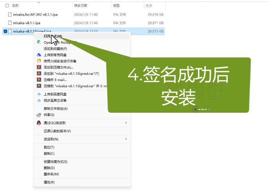Image resolution: width=268 pixels, height=194 pixels.
Task: Click the file icon of misaka.for.M1.M2-v8.1.1.ipa
Action: 10,14
